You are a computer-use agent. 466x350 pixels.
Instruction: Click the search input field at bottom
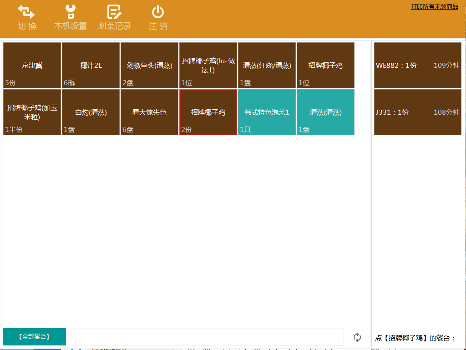coord(206,337)
